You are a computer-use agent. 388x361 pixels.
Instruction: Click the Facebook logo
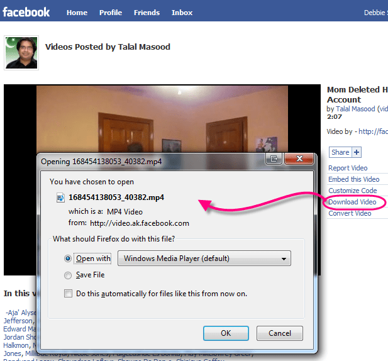26,12
